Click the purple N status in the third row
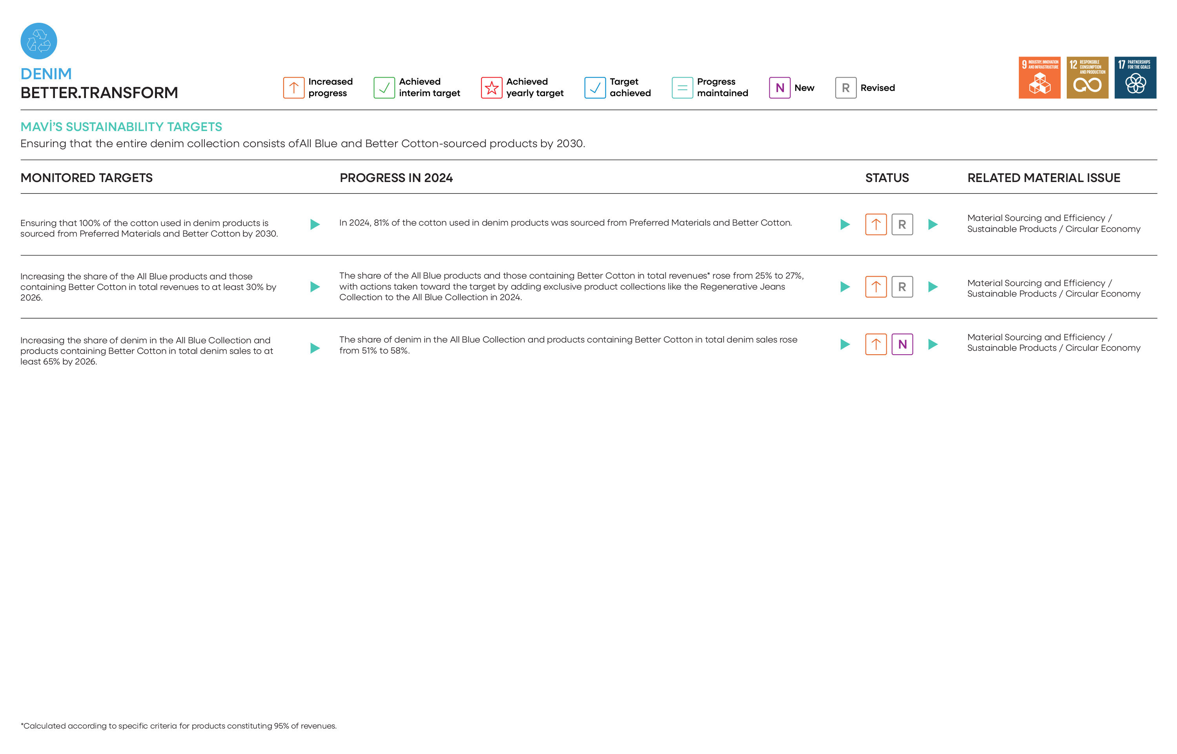The height and width of the screenshot is (754, 1177). pos(902,344)
